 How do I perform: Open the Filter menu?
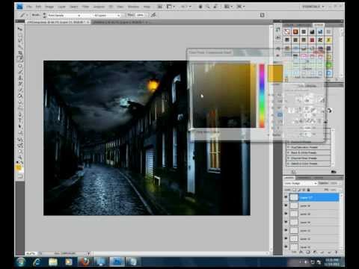pos(85,7)
